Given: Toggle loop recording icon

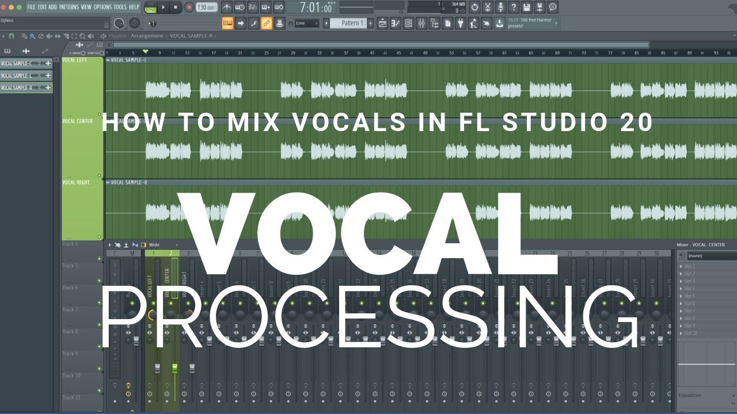Looking at the screenshot, I should pos(279,7).
